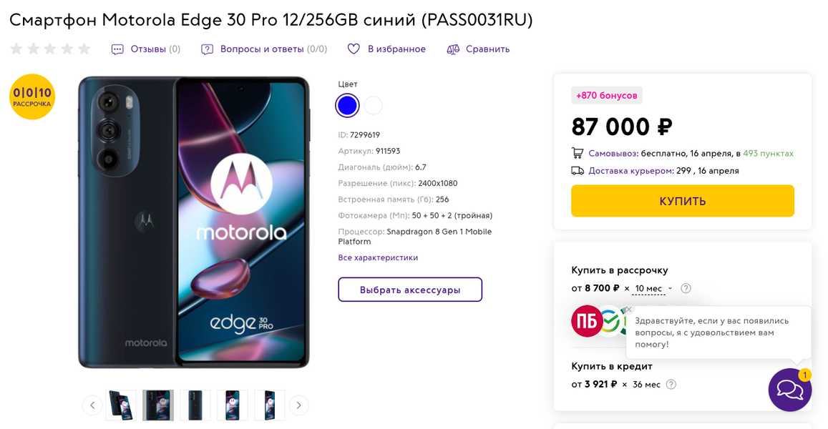Open the Отзывы reviews section
The width and height of the screenshot is (828, 429).
point(155,49)
